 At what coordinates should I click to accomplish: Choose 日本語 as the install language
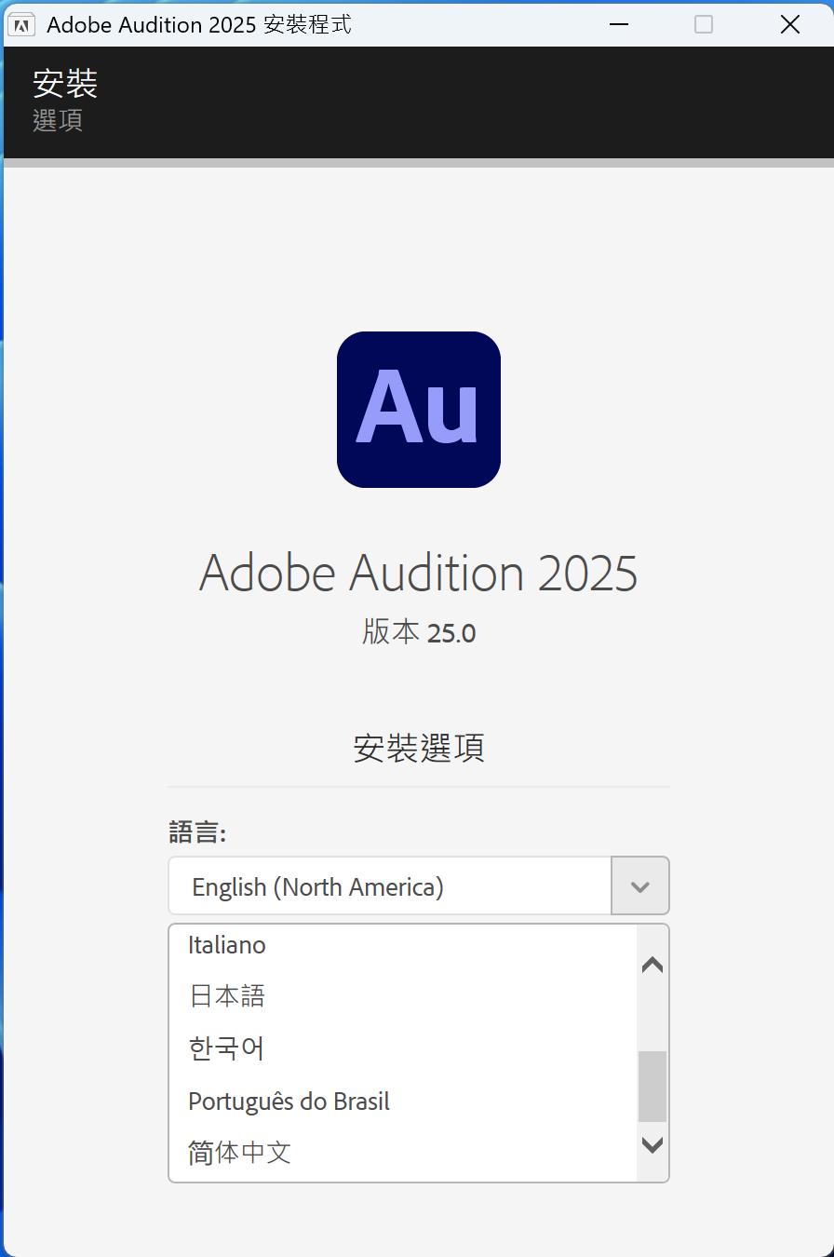coord(227,996)
